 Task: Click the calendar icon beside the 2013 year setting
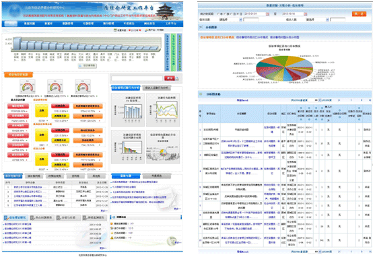click(x=115, y=30)
